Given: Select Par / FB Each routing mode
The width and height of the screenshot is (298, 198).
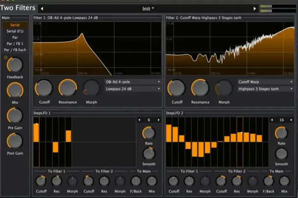Looking at the screenshot, I should click(15, 50).
